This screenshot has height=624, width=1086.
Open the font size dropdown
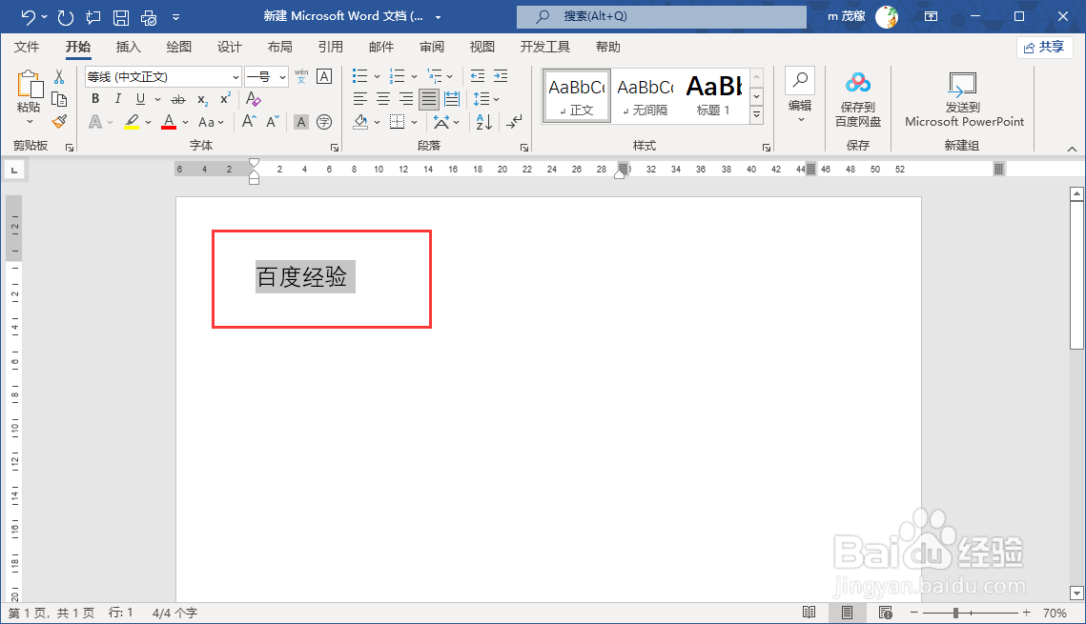click(282, 76)
